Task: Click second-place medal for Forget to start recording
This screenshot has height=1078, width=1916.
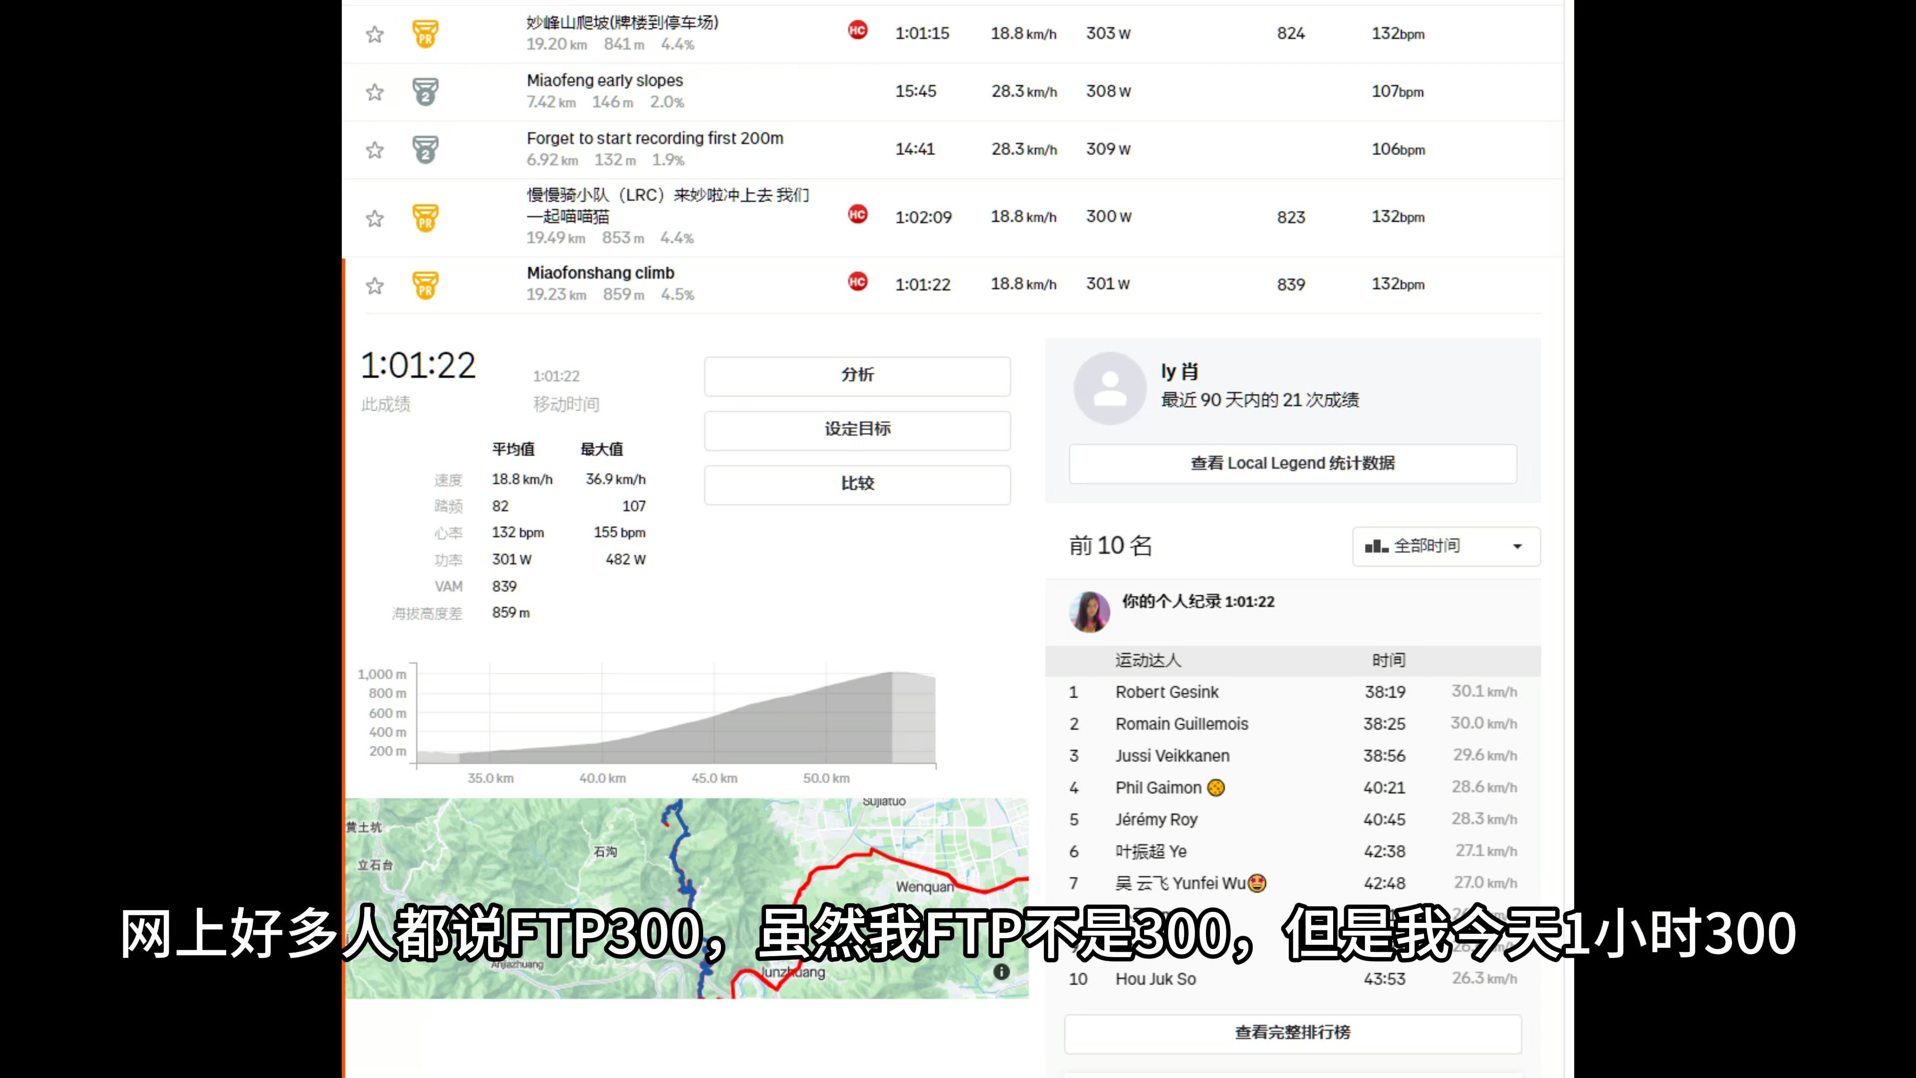Action: pos(426,150)
